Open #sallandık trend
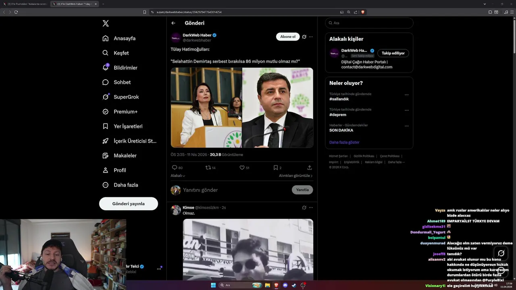This screenshot has height=290, width=516. (x=339, y=99)
